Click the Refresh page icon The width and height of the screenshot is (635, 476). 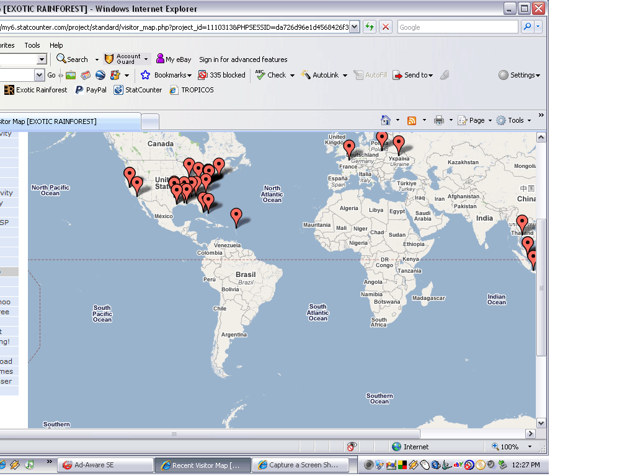(x=370, y=27)
